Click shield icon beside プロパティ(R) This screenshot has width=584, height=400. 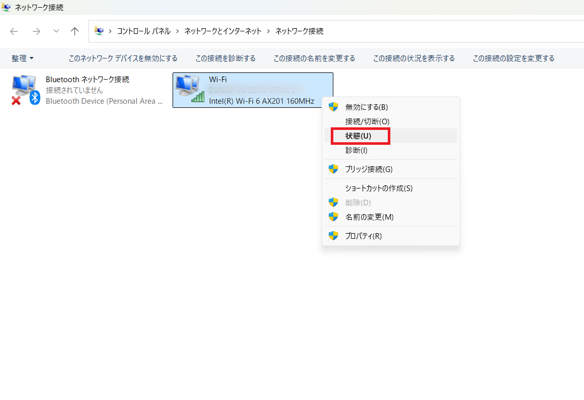tap(333, 236)
